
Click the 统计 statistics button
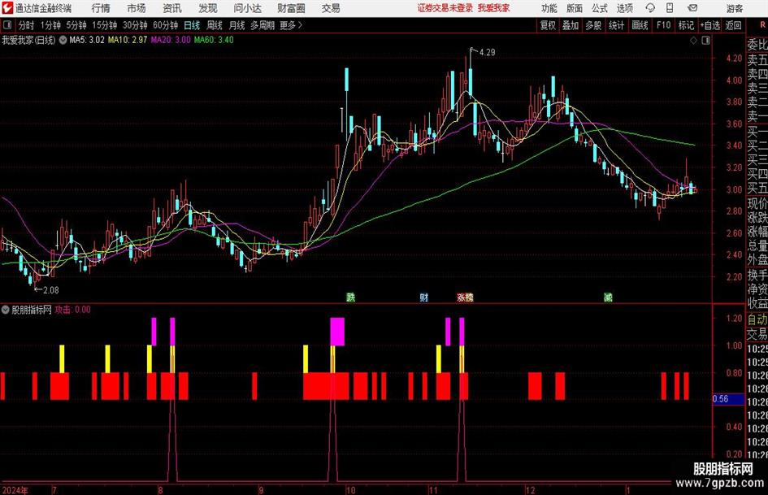[x=616, y=25]
